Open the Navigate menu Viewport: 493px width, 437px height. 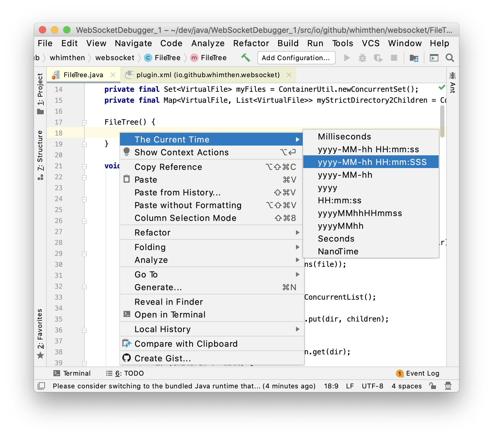[133, 43]
